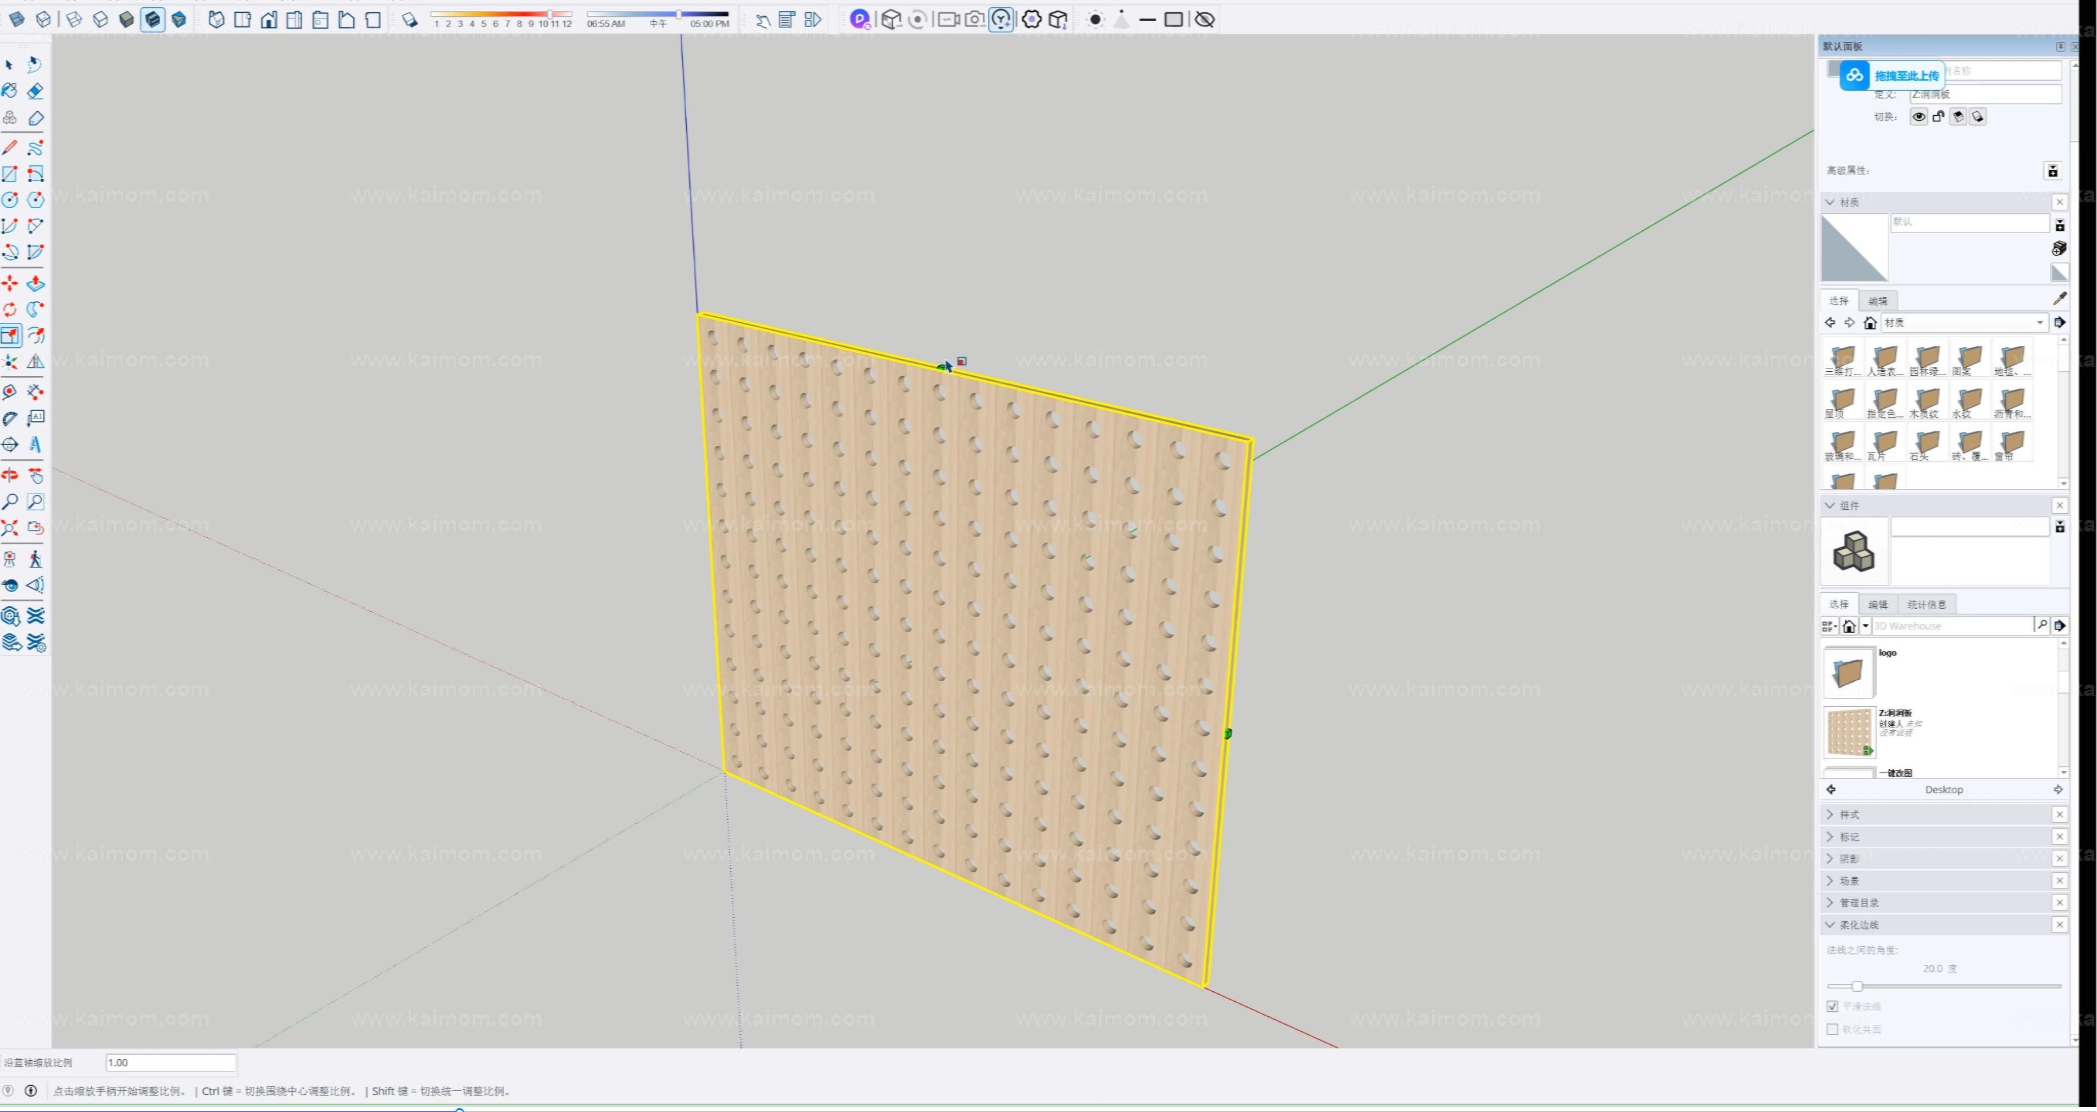
Task: Choose the Rectangle tool
Action: [10, 174]
